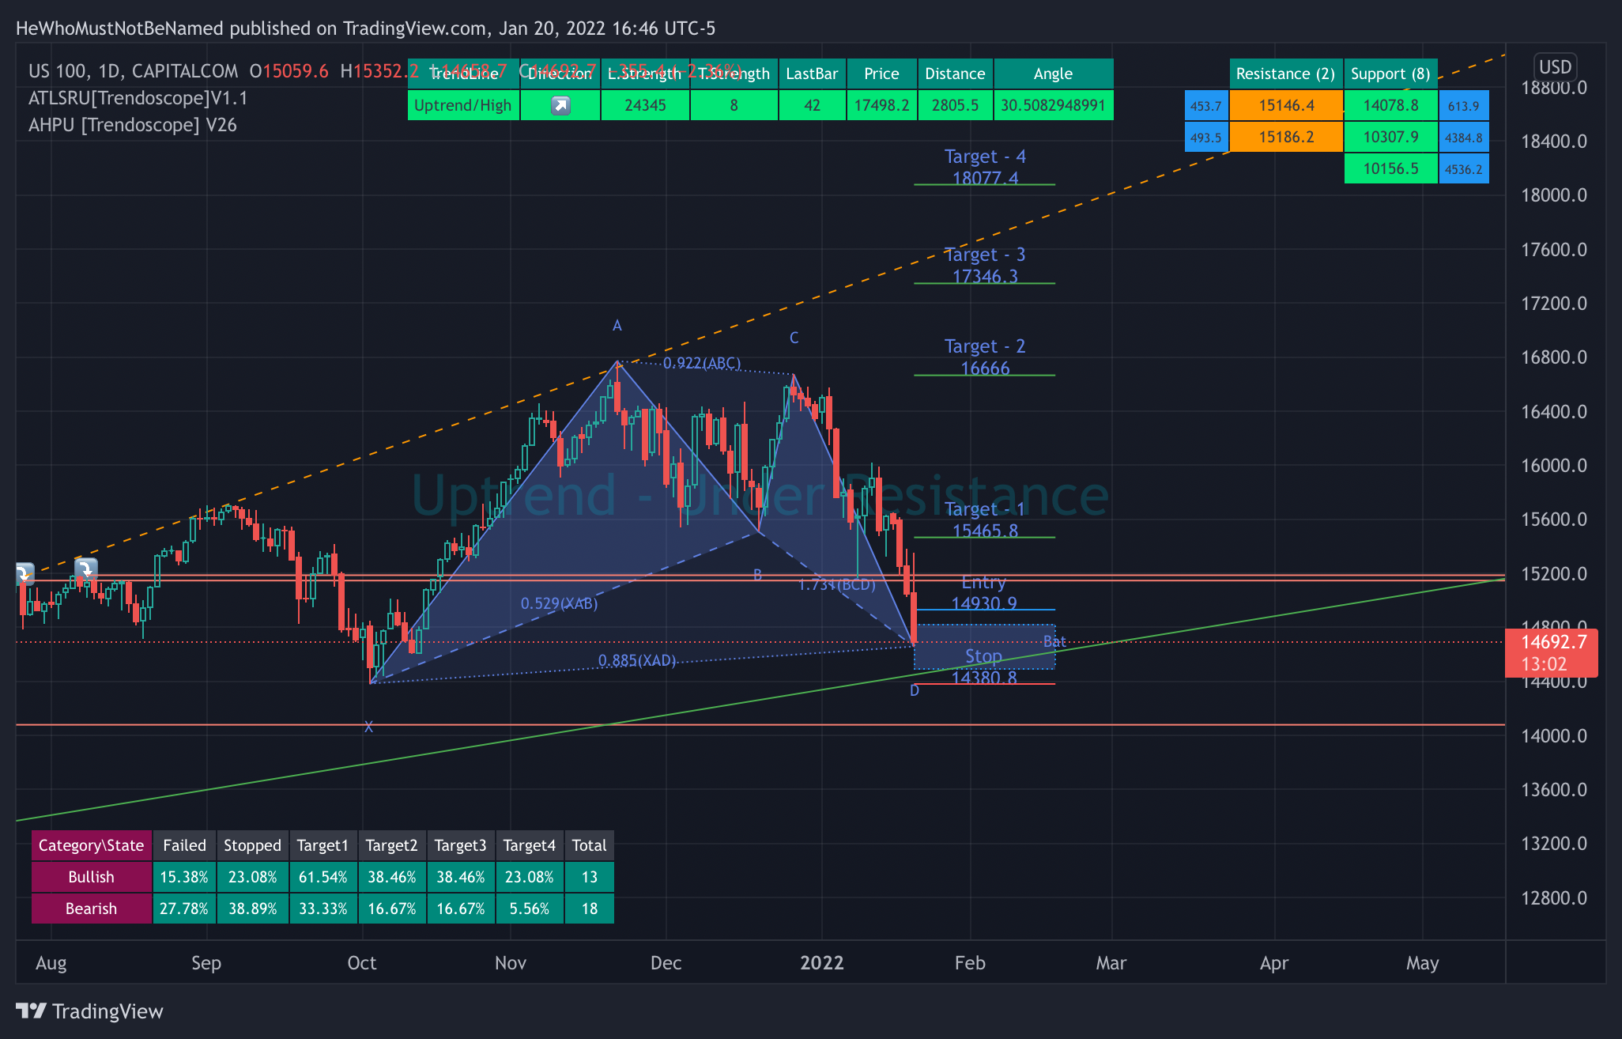Click the 16000.0 price axis label
Image resolution: width=1622 pixels, height=1039 pixels.
click(x=1554, y=466)
